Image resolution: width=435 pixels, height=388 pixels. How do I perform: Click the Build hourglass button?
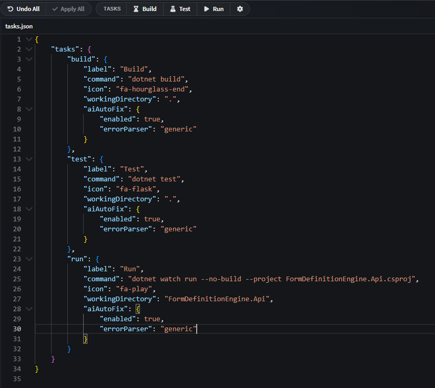click(145, 9)
